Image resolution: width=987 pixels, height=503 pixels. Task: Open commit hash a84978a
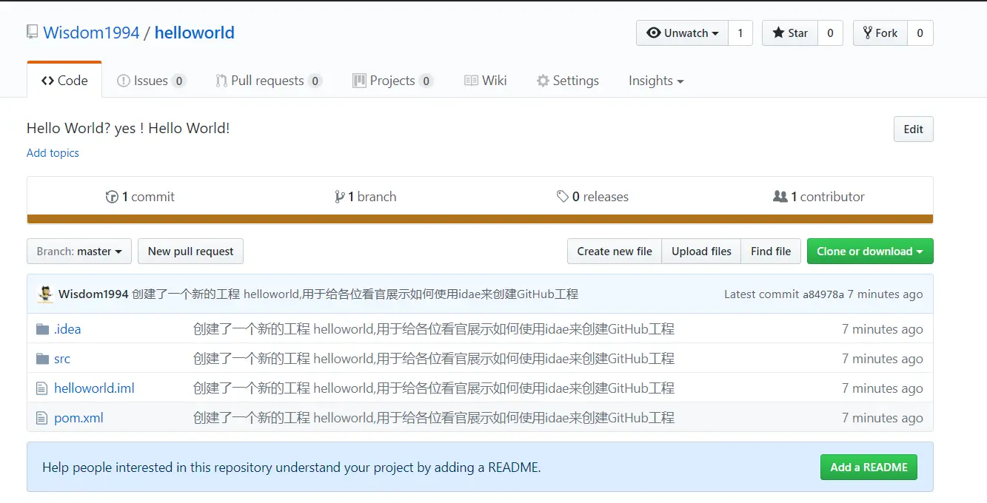click(x=823, y=294)
